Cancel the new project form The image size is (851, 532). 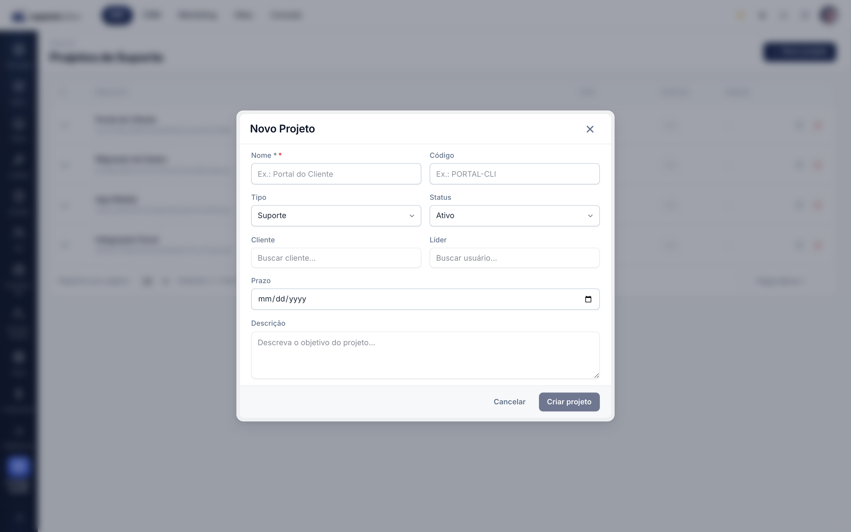click(x=509, y=402)
